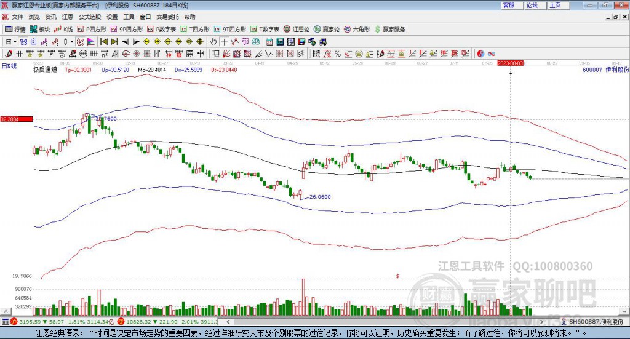Click the floppy disk save icon
The width and height of the screenshot is (630, 339).
[301, 42]
